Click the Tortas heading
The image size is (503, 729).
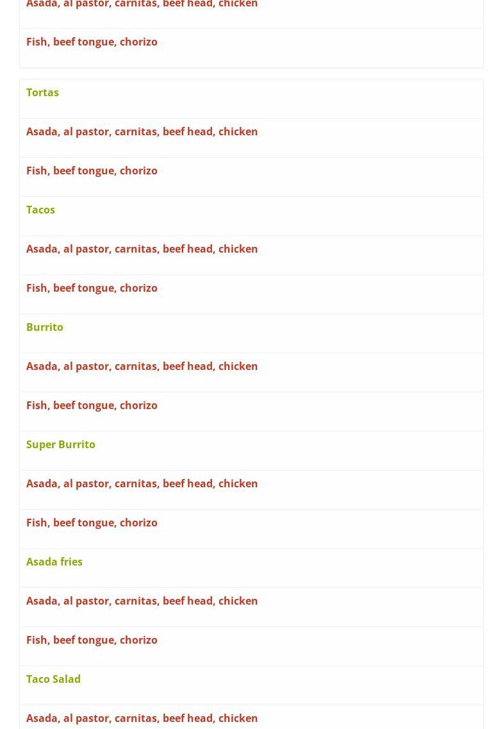pyautogui.click(x=42, y=92)
